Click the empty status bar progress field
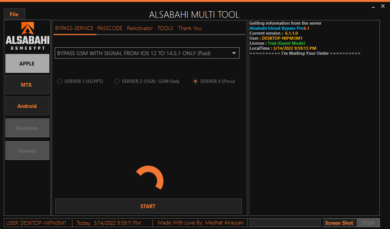This screenshot has height=229, width=390. tap(285, 223)
